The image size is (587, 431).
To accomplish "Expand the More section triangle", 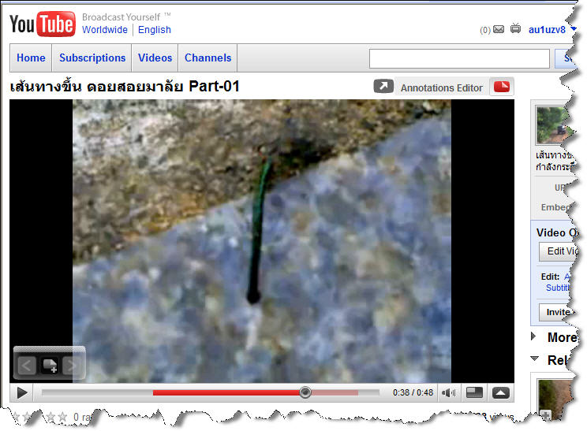I will pyautogui.click(x=534, y=337).
